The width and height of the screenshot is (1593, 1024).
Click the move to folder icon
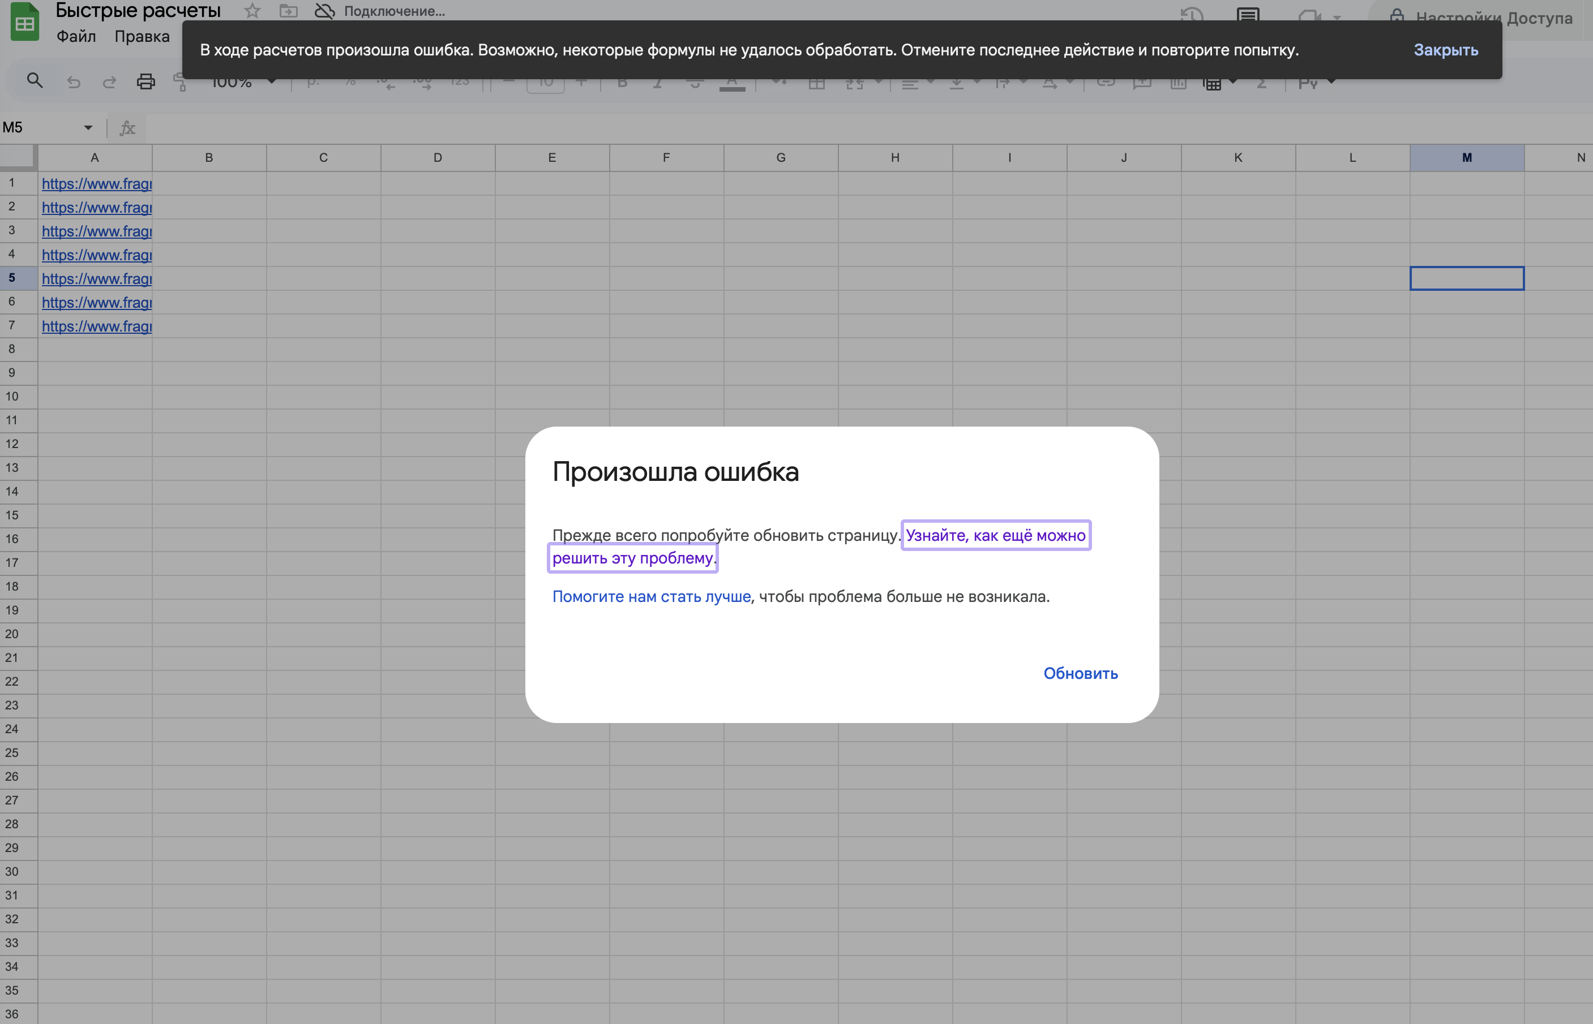[288, 11]
